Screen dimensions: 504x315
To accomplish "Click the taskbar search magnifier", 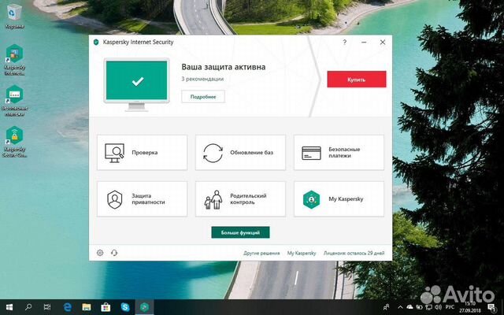I will click(28, 307).
